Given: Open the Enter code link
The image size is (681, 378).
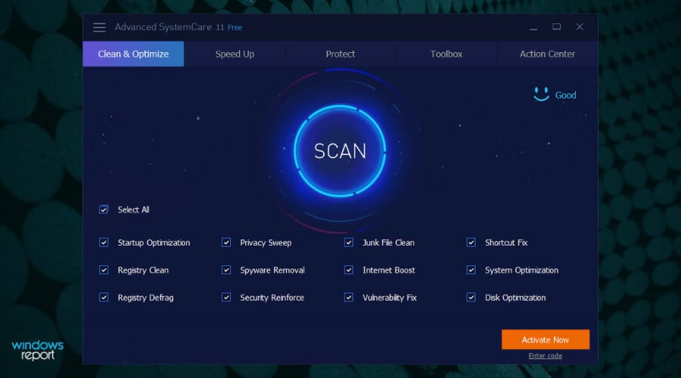Looking at the screenshot, I should (545, 356).
